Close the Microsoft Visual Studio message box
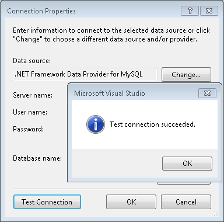Viewport: 224px width, 222px height. pos(207,93)
